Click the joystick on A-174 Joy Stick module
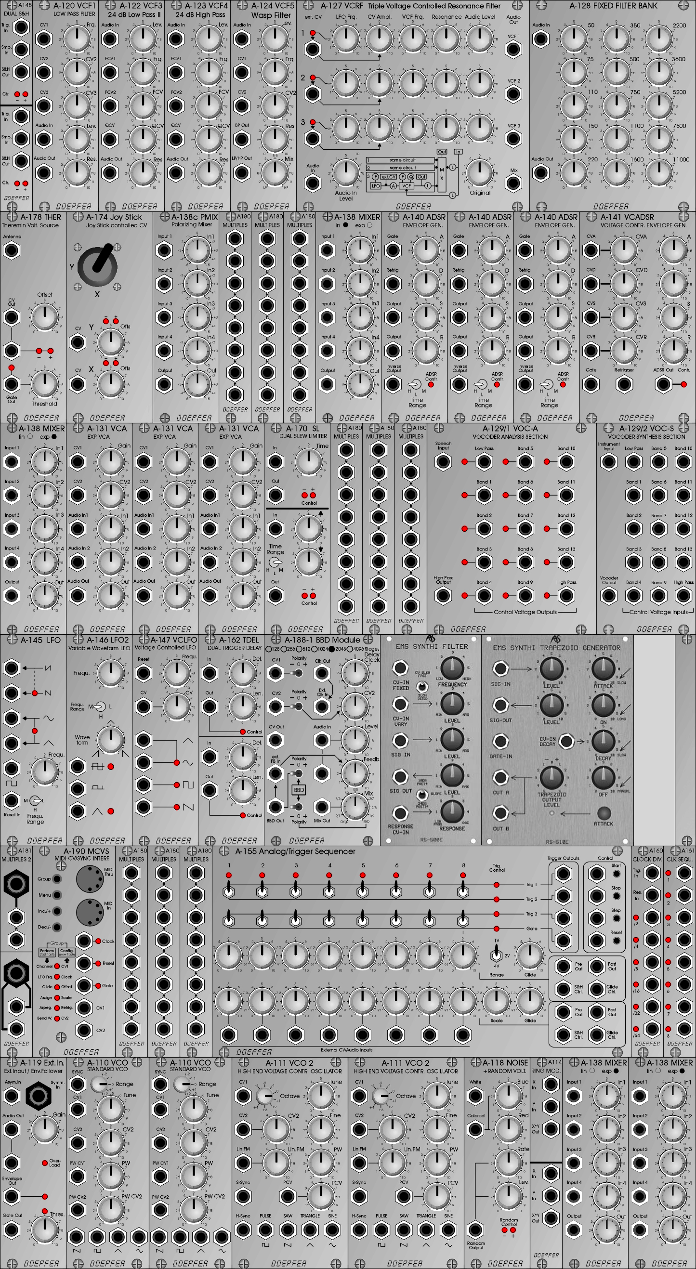This screenshot has height=1269, width=696. [x=98, y=265]
